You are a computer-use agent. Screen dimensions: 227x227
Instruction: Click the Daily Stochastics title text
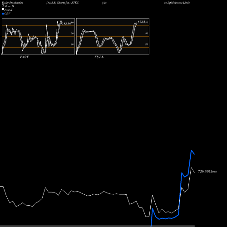coord(12,3)
